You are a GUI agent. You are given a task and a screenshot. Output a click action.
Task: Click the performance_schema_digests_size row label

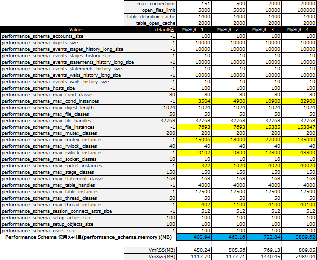coord(76,43)
